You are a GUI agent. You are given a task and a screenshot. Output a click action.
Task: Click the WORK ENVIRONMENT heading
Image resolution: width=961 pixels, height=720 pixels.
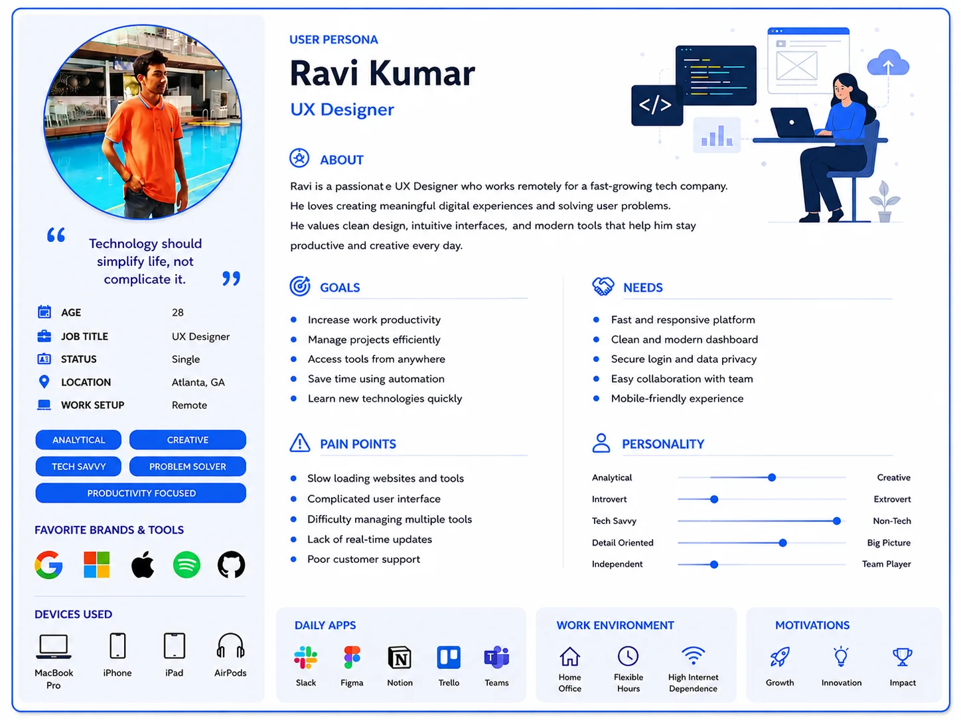pyautogui.click(x=615, y=625)
